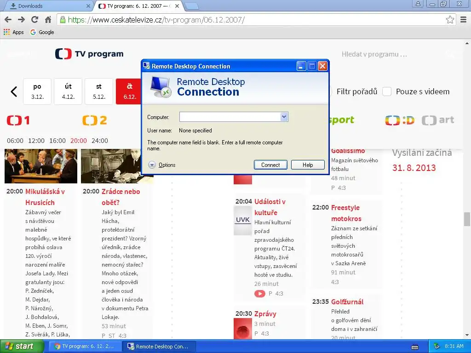Click the browser forward arrow
This screenshot has width=471, height=353.
click(x=21, y=20)
